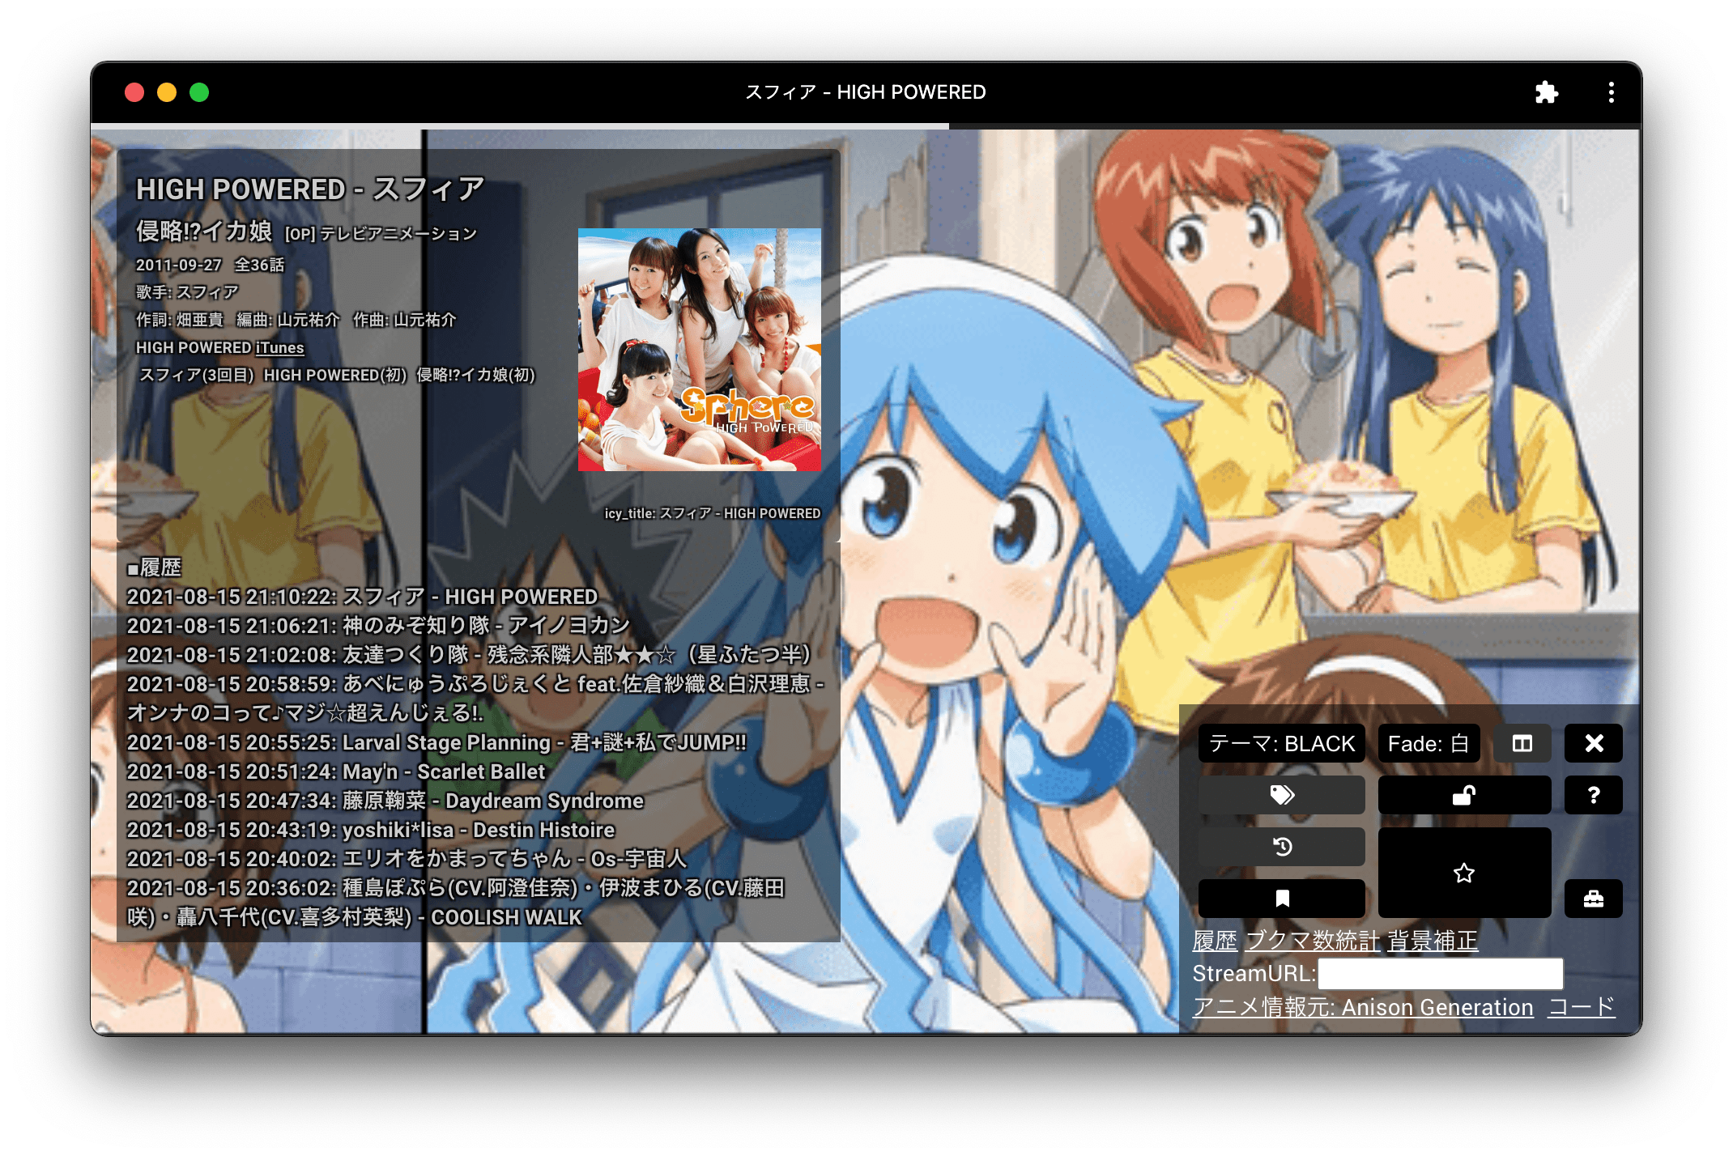Close the settings panel with X
This screenshot has height=1156, width=1733.
point(1593,743)
